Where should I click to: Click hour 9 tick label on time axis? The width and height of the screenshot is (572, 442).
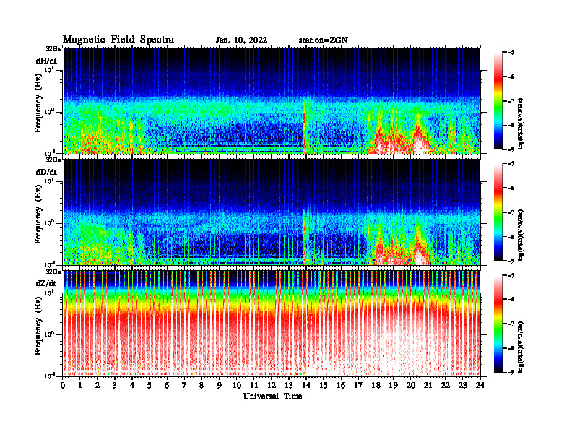tap(220, 386)
